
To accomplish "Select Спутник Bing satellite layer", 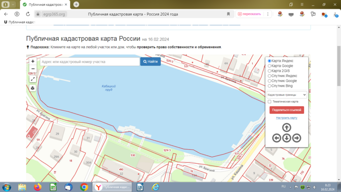I will coord(269,86).
